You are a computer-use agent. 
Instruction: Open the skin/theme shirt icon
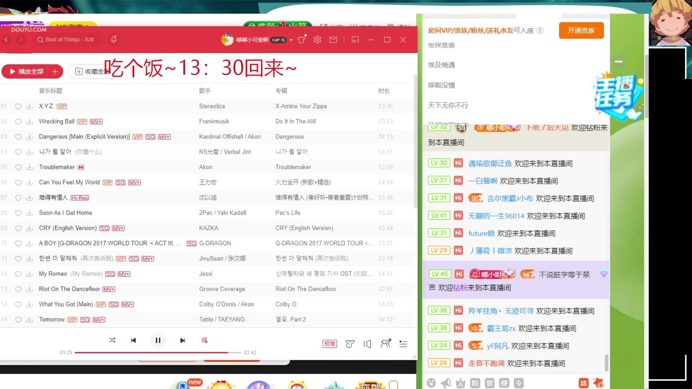click(301, 40)
